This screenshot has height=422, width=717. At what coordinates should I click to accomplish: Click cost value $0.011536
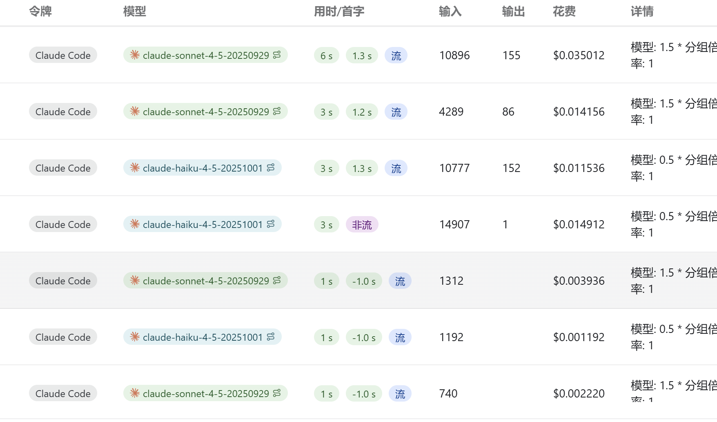[579, 168]
